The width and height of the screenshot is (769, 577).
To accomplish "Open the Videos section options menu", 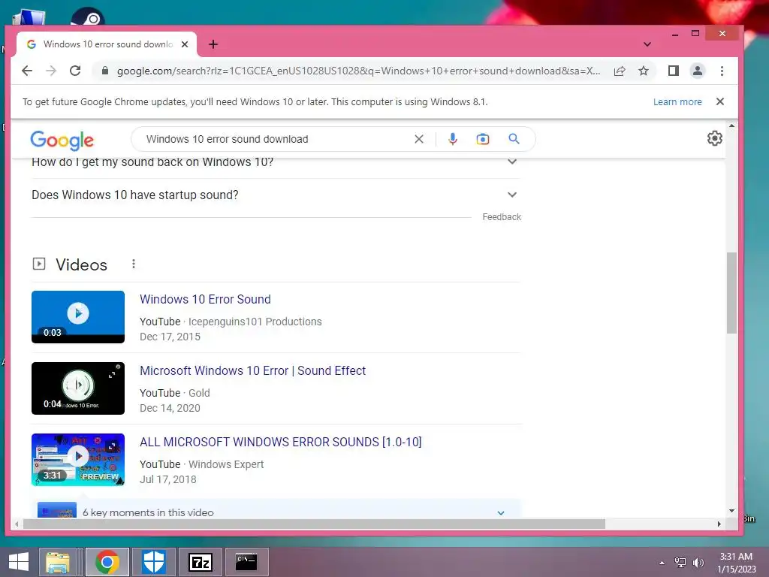I will click(134, 264).
